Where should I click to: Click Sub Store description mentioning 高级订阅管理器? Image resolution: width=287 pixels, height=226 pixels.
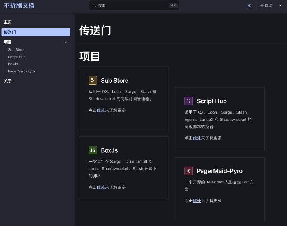pos(122,95)
